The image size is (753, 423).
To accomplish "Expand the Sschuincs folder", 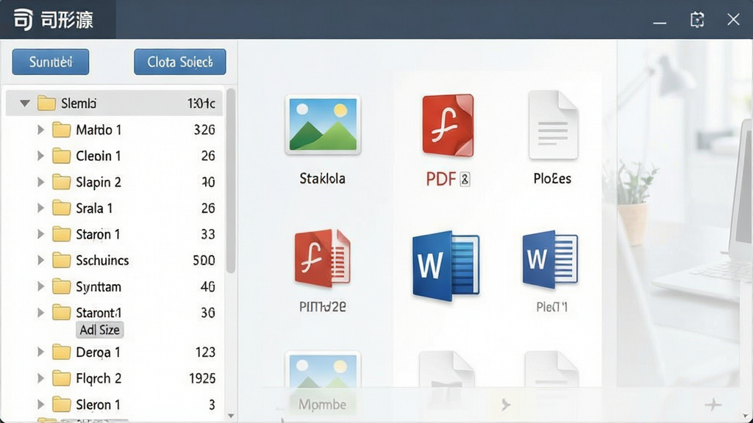I will point(41,261).
